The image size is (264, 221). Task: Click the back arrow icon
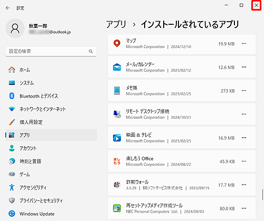7,8
